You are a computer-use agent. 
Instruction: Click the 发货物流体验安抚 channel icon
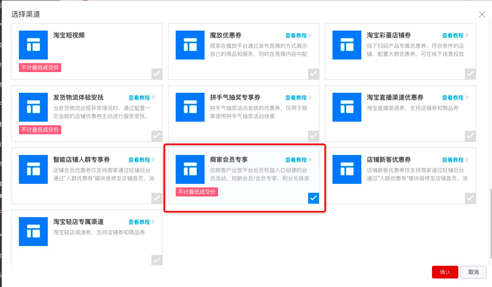[x=33, y=107]
